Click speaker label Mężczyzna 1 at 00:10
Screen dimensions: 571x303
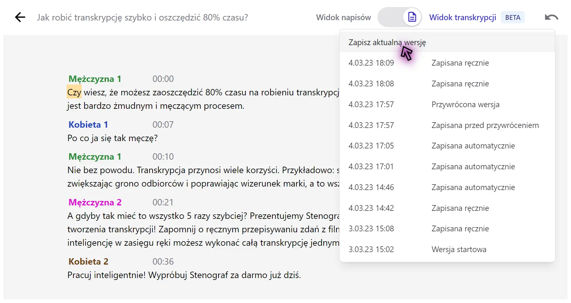coord(95,156)
